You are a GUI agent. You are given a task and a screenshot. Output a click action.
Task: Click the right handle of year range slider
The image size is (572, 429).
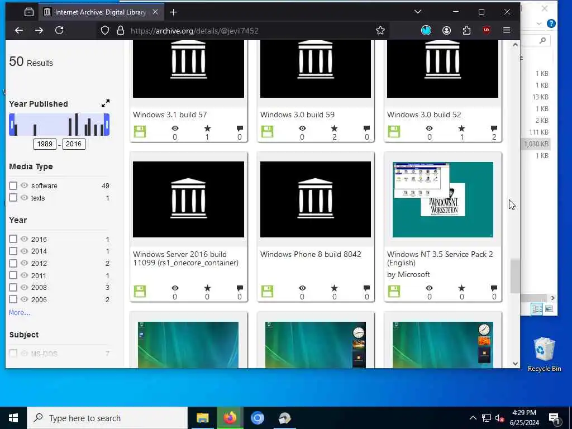coord(107,125)
